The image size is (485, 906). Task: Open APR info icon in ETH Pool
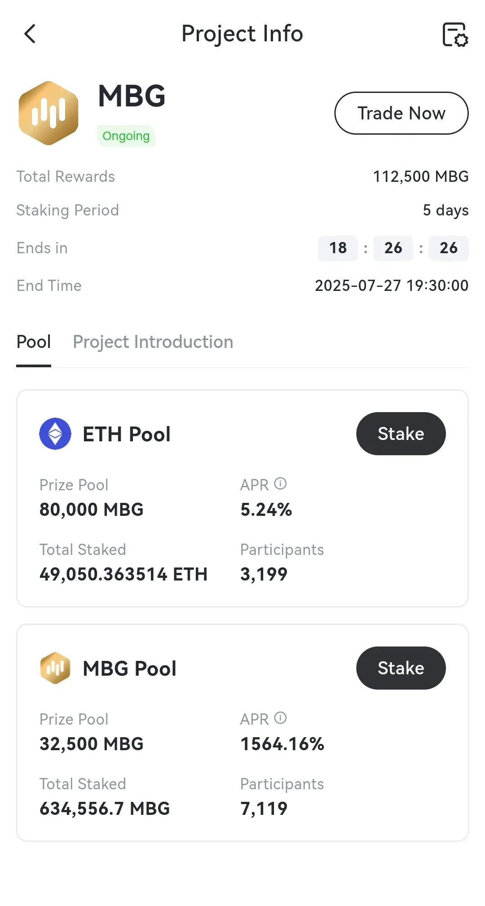tap(280, 484)
